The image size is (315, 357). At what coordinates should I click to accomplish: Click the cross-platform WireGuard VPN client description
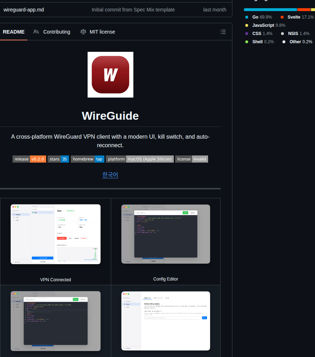point(110,141)
